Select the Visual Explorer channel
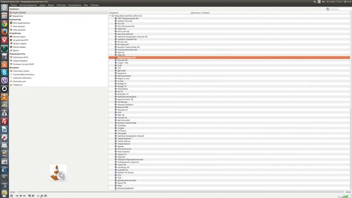The width and height of the screenshot is (352, 198). point(124,139)
